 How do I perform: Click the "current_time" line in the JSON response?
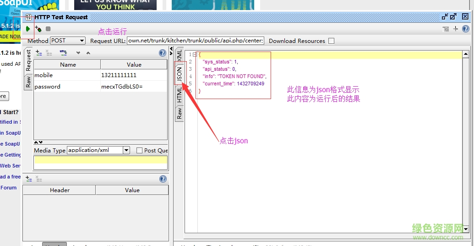(234, 84)
